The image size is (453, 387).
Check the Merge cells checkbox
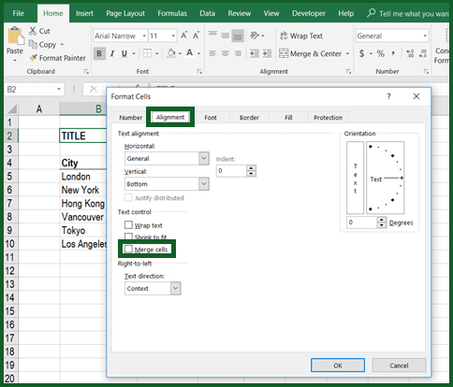[128, 249]
